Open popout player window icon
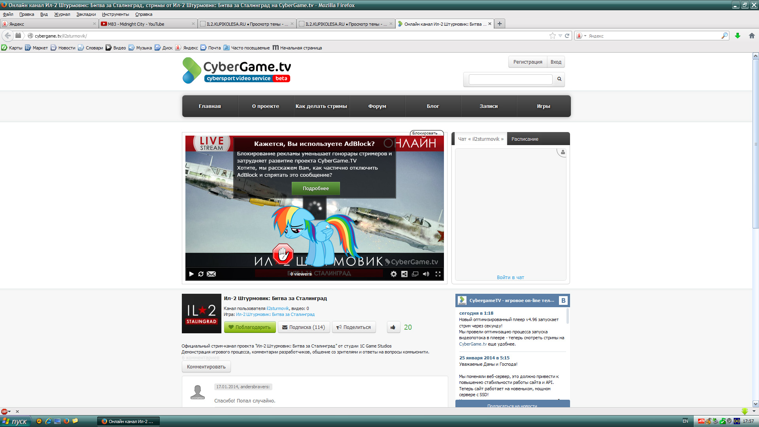Viewport: 759px width, 427px height. [415, 274]
